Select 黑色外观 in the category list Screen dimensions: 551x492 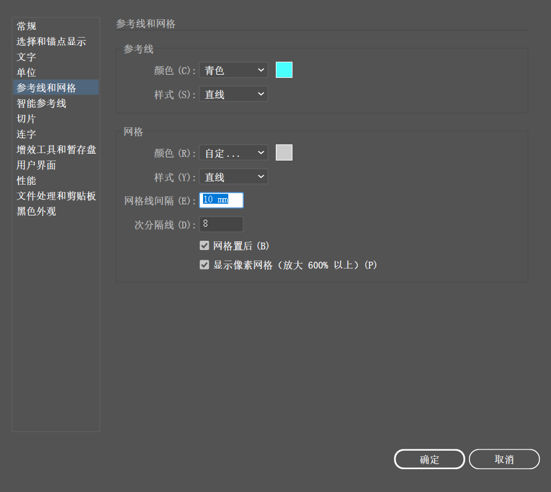[36, 211]
